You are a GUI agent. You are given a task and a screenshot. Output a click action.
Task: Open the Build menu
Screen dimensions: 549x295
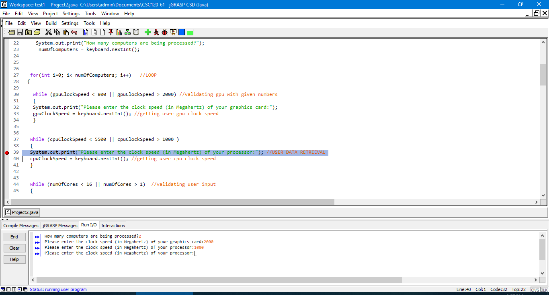pyautogui.click(x=51, y=23)
